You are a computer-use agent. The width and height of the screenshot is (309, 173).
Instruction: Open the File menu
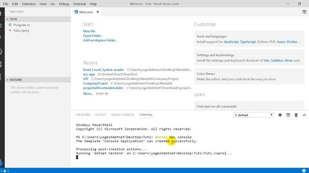(x=6, y=4)
